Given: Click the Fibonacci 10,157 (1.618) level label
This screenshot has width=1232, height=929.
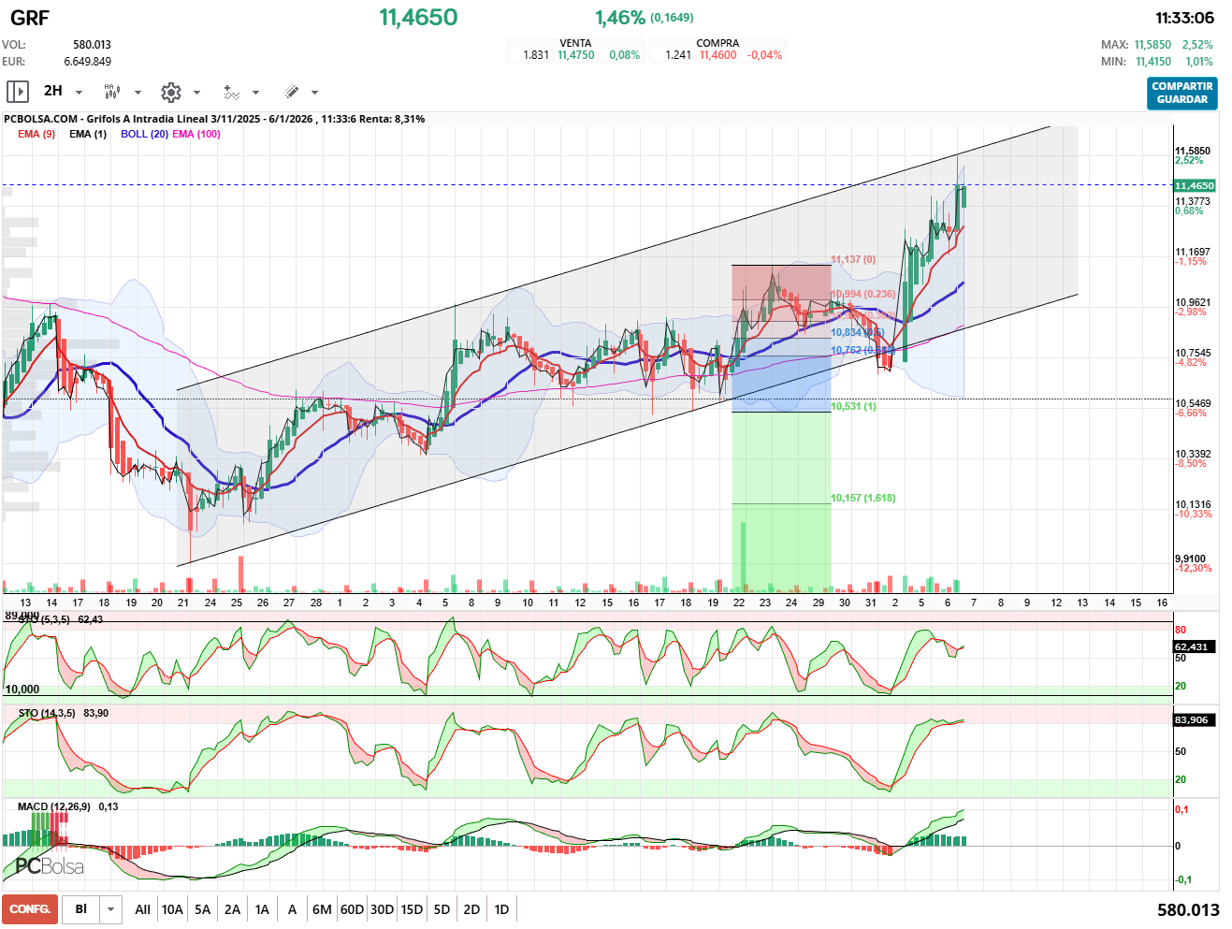Looking at the screenshot, I should click(862, 498).
